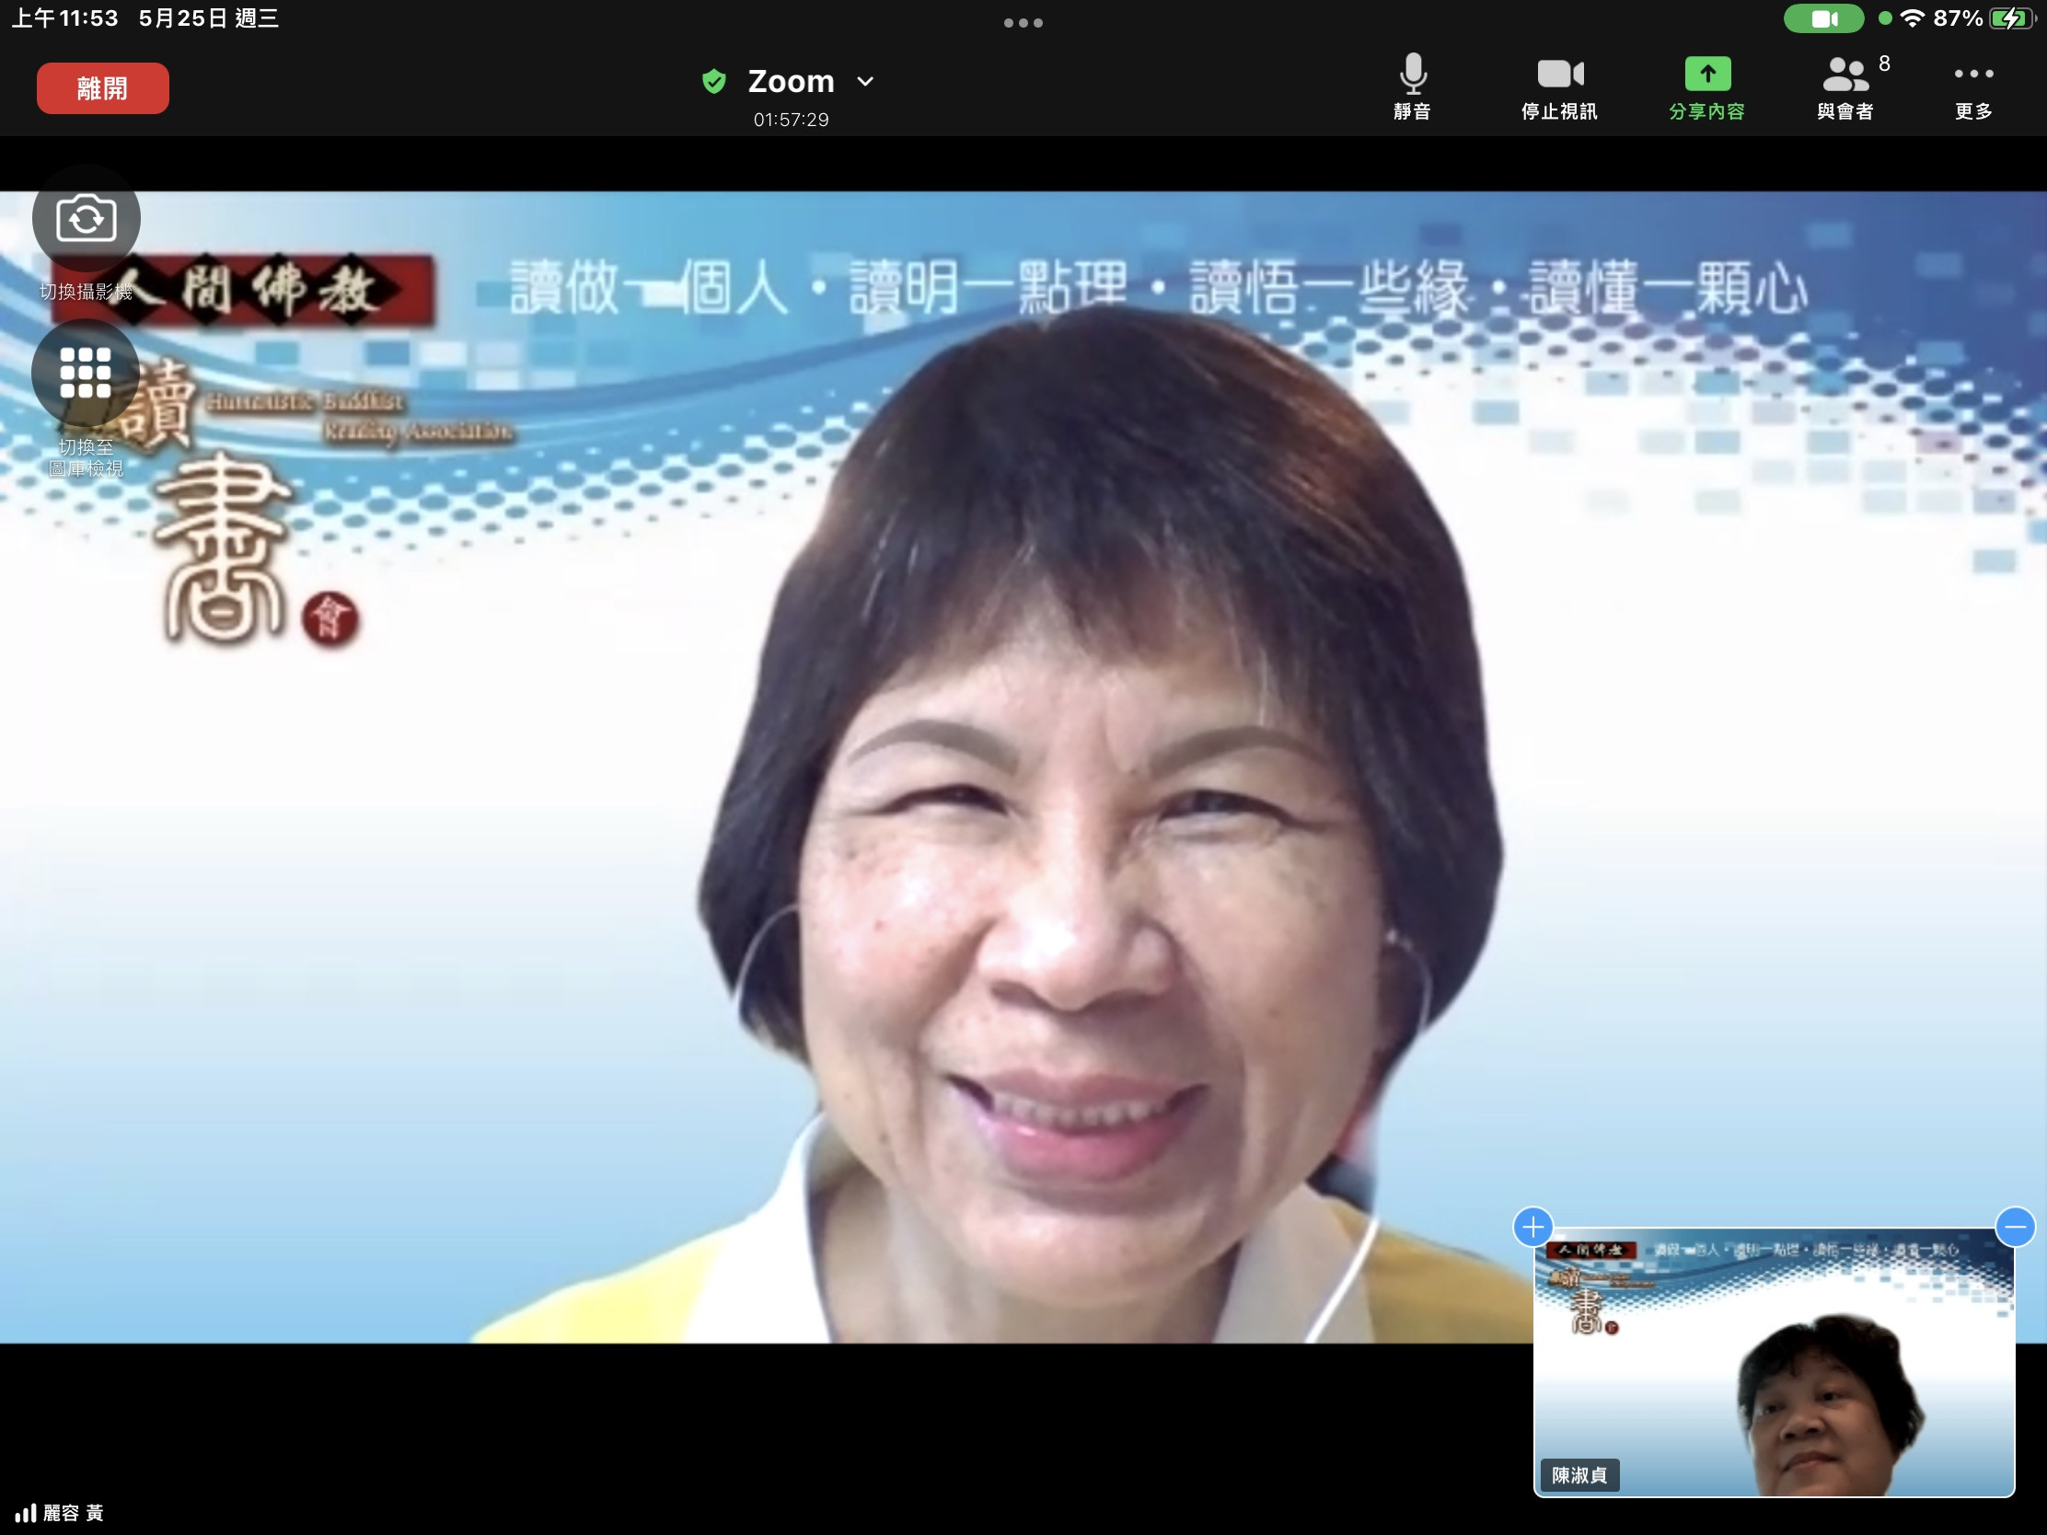Open the Participants (與會者) list
The image size is (2047, 1535).
(x=1845, y=75)
